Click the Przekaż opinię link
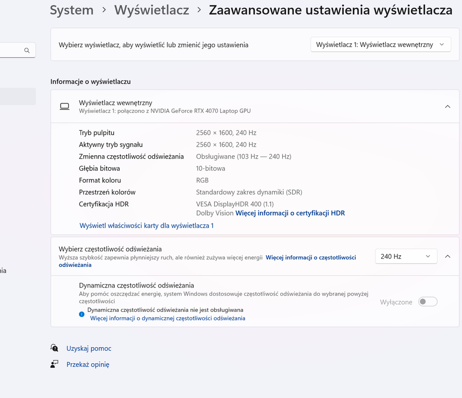Image resolution: width=462 pixels, height=398 pixels. click(88, 364)
